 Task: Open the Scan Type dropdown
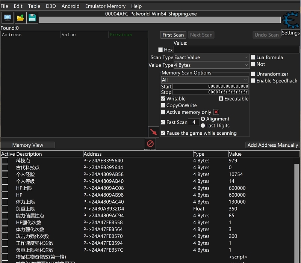coord(211,57)
